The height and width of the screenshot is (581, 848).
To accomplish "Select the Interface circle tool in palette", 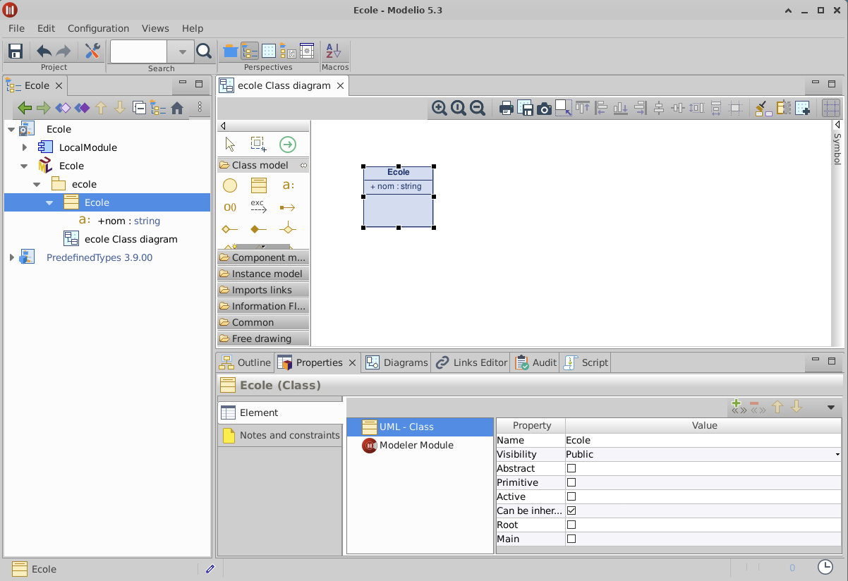I will tap(230, 185).
